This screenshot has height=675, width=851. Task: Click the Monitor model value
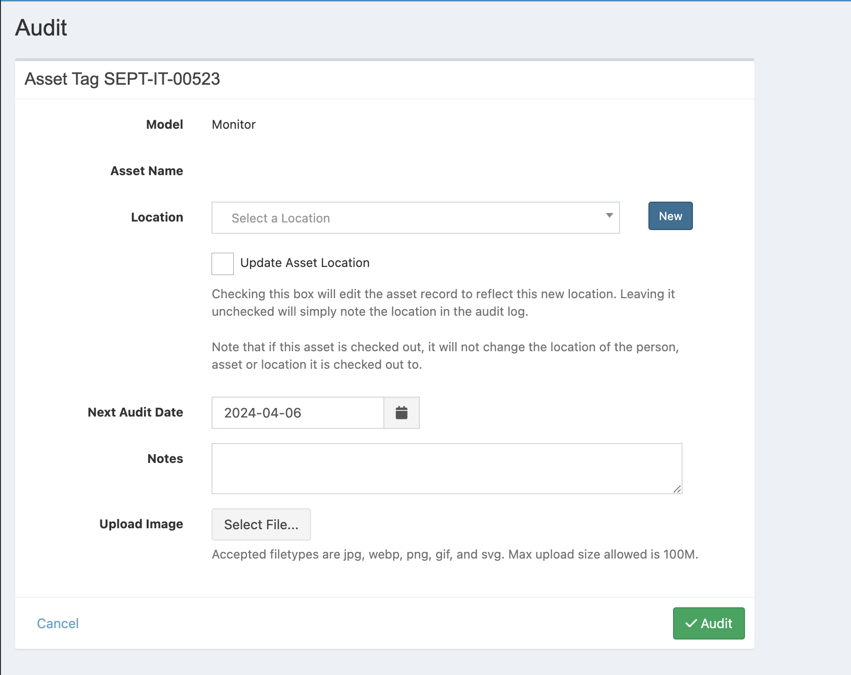coord(233,124)
